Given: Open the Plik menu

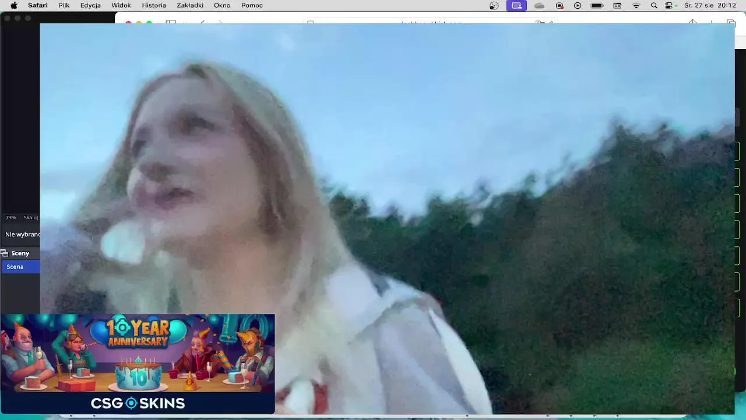Looking at the screenshot, I should coord(64,5).
